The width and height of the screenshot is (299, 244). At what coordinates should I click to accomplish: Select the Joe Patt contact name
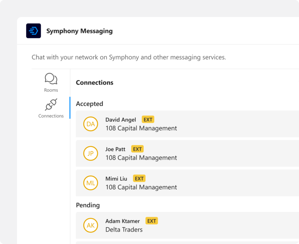(x=115, y=149)
